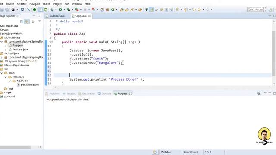The width and height of the screenshot is (276, 155).
Task: Click the Search flashlight icon
Action: point(132,9)
